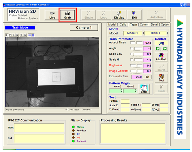Click the camera image preview
192x152 pixels.
tap(52, 72)
